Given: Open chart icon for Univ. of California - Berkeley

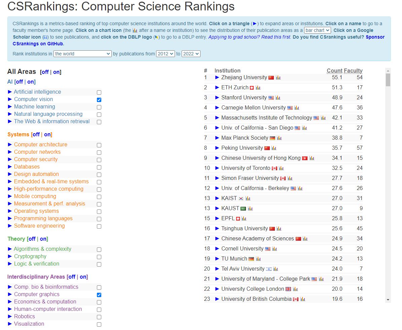Looking at the screenshot, I should [300, 189].
